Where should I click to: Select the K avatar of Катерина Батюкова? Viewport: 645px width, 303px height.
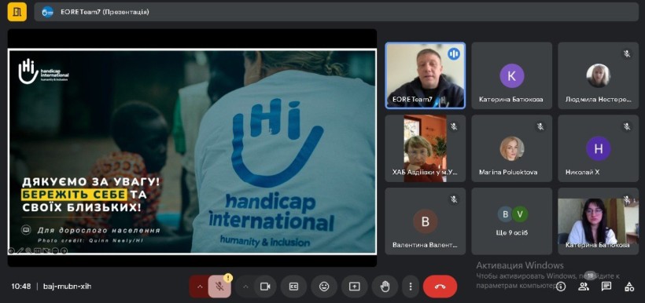coord(512,76)
